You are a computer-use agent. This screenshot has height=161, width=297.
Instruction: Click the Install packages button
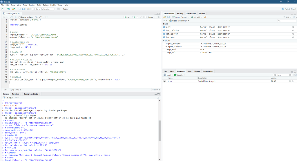pyautogui.click(x=167, y=75)
